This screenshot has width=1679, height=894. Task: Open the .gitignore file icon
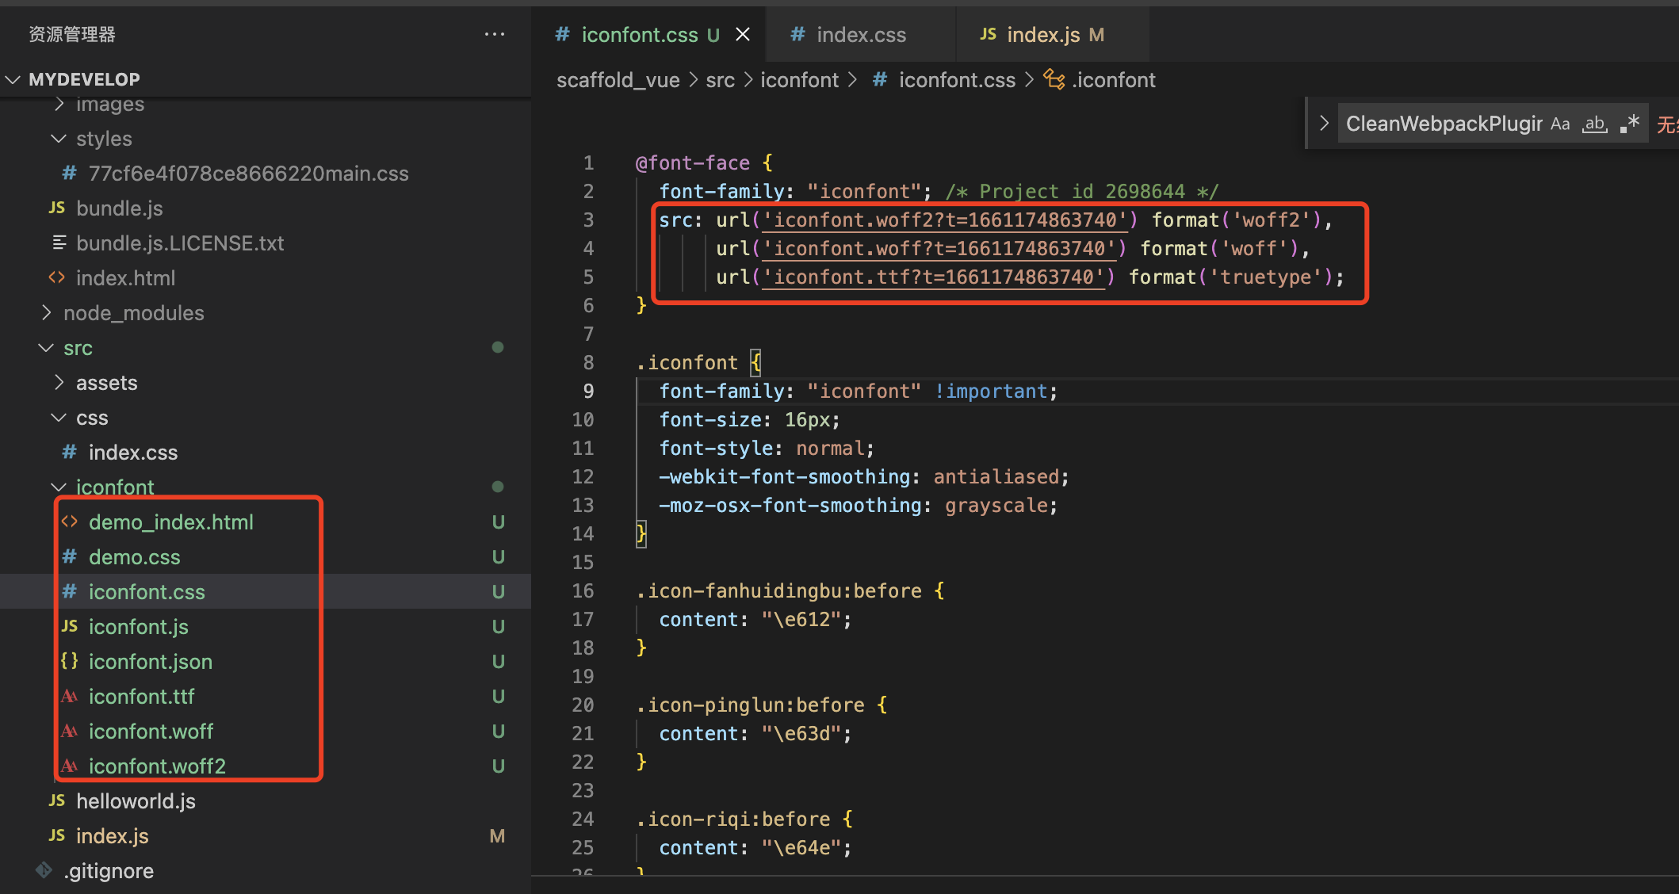44,870
